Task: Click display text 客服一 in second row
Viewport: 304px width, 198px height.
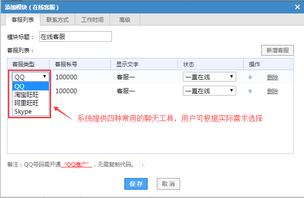Action: (126, 91)
